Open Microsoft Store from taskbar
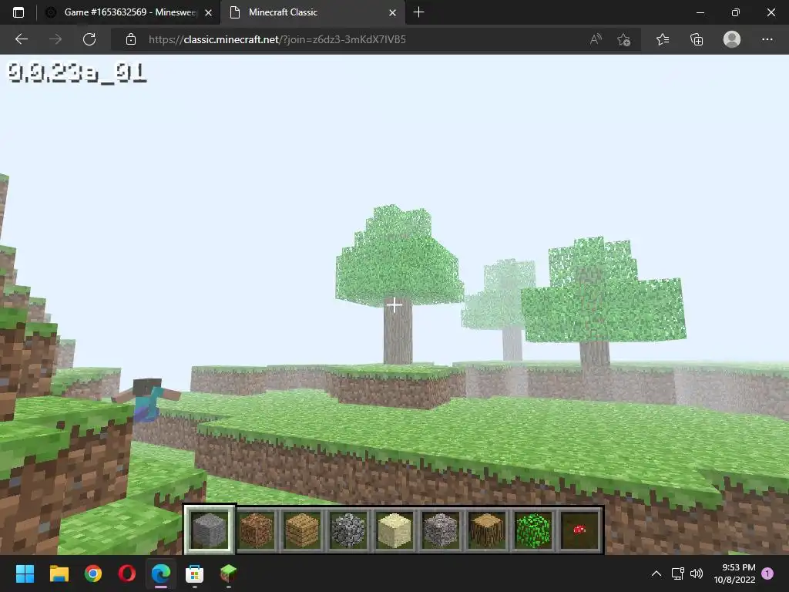 tap(194, 573)
